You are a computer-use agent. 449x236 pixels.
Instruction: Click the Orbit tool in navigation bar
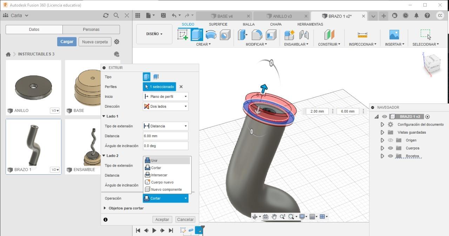coord(255,217)
